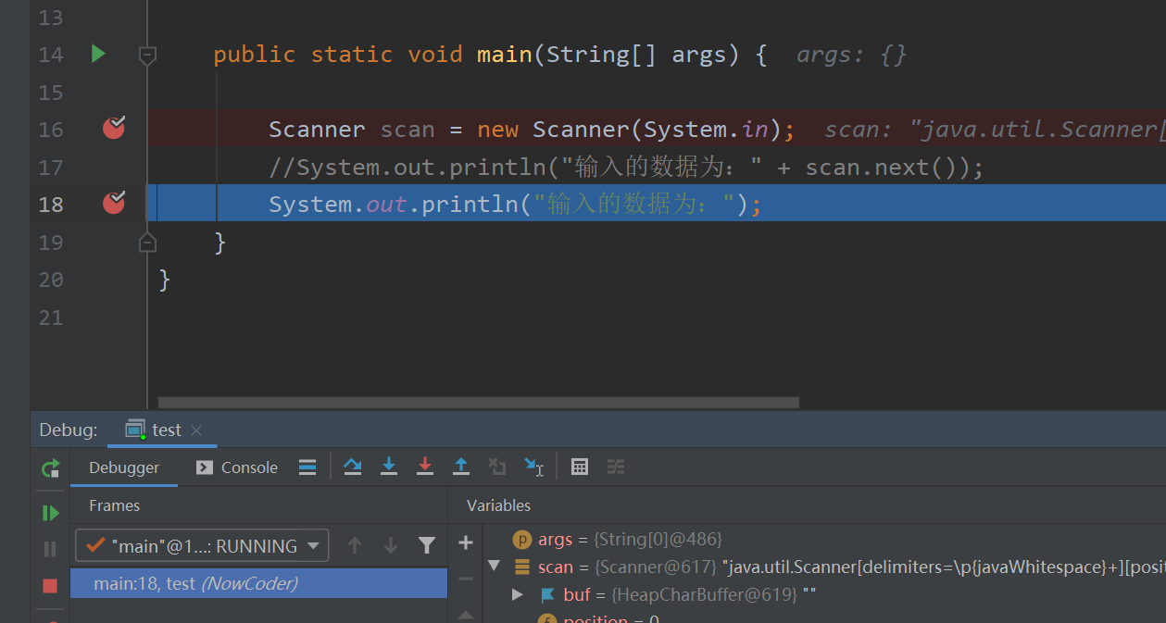This screenshot has height=623, width=1166.
Task: Click the 'Variables' panel header
Action: pyautogui.click(x=498, y=505)
